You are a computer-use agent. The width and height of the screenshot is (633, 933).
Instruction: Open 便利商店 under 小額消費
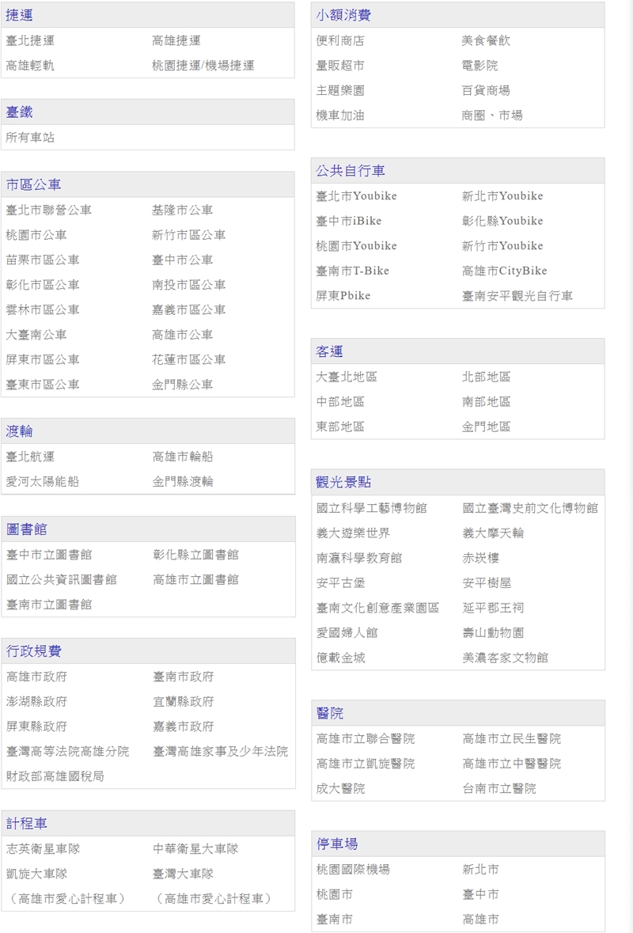point(340,41)
